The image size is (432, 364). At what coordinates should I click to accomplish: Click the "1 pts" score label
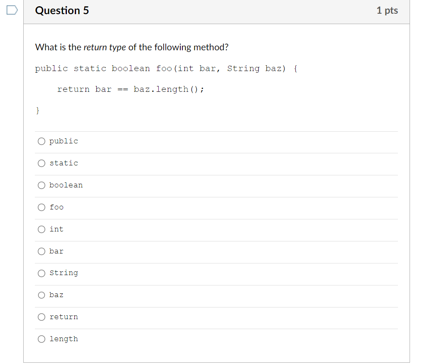click(x=387, y=10)
